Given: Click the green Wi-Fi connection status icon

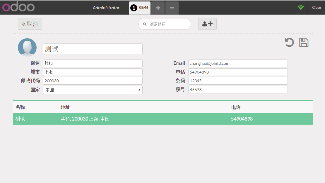Looking at the screenshot, I should [300, 8].
